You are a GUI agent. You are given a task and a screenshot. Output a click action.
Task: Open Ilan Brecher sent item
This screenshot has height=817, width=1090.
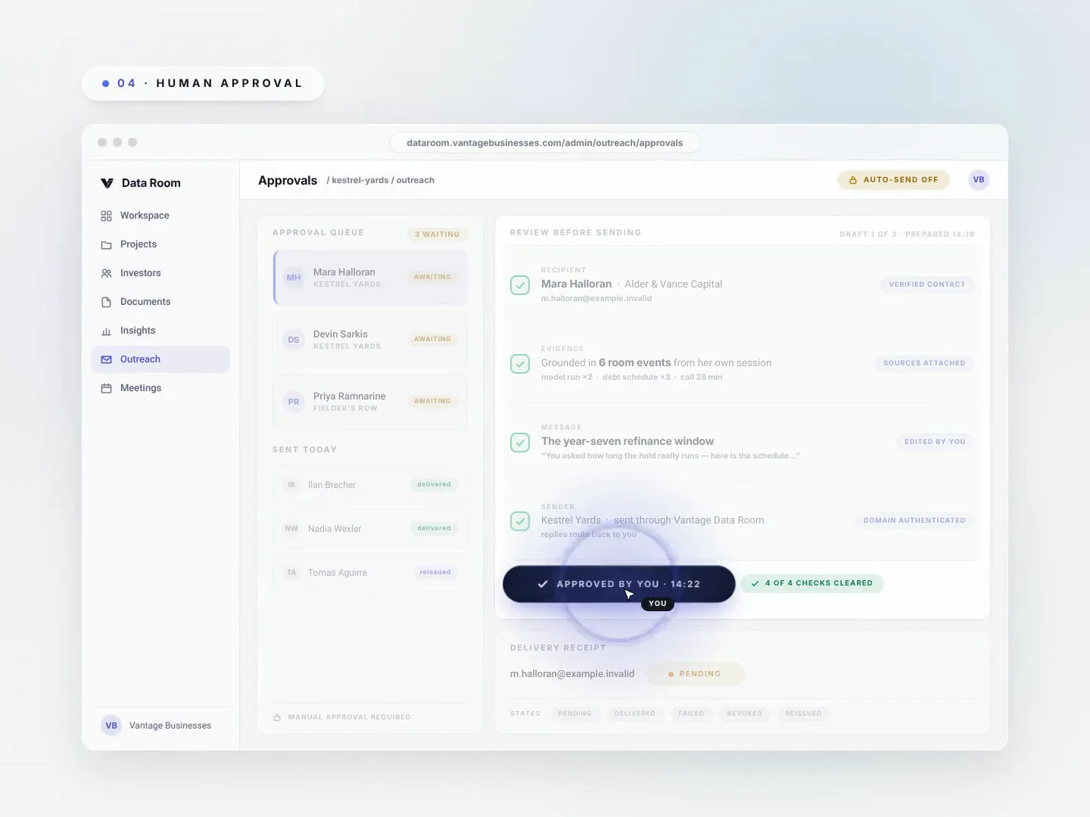click(370, 485)
